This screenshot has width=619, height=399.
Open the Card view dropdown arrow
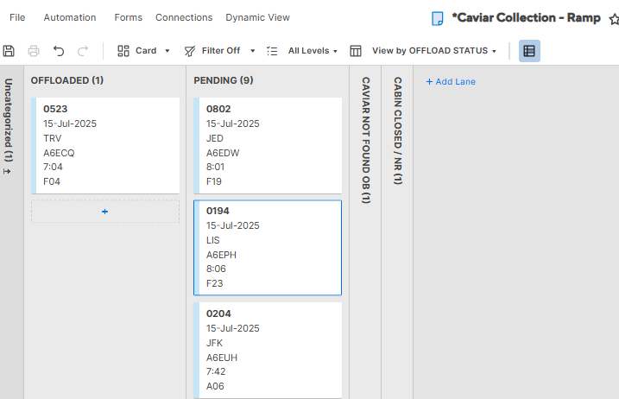pyautogui.click(x=167, y=51)
